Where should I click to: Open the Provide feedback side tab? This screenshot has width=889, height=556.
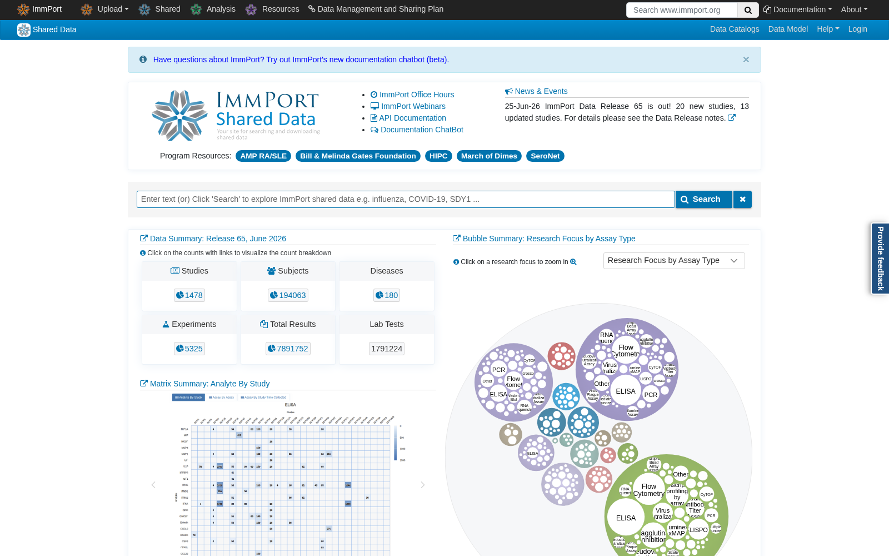pyautogui.click(x=880, y=259)
